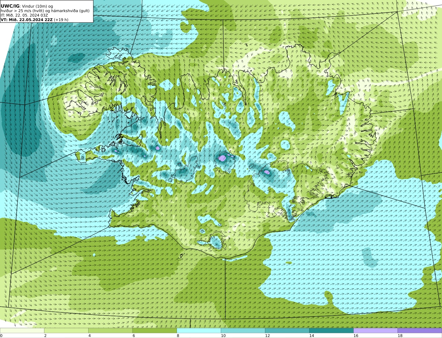Screen dimensions: 442x338
Task: Pick the 8–10 m/s light cyan legend swatch
Action: [199, 330]
